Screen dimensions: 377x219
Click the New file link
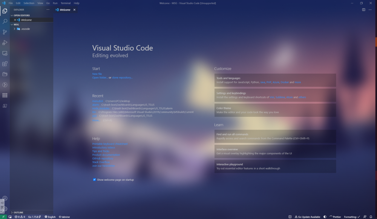(x=97, y=74)
